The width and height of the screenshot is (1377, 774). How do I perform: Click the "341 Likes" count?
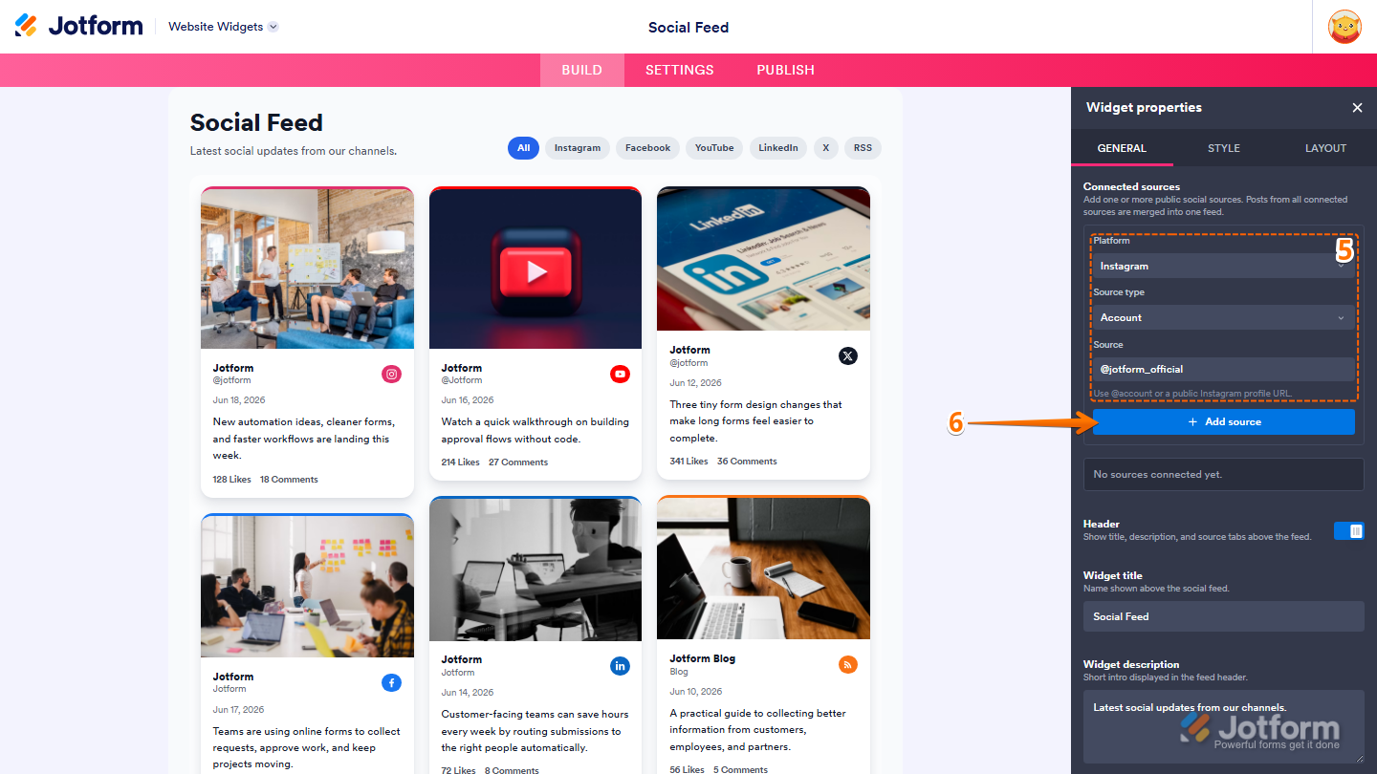coord(689,462)
